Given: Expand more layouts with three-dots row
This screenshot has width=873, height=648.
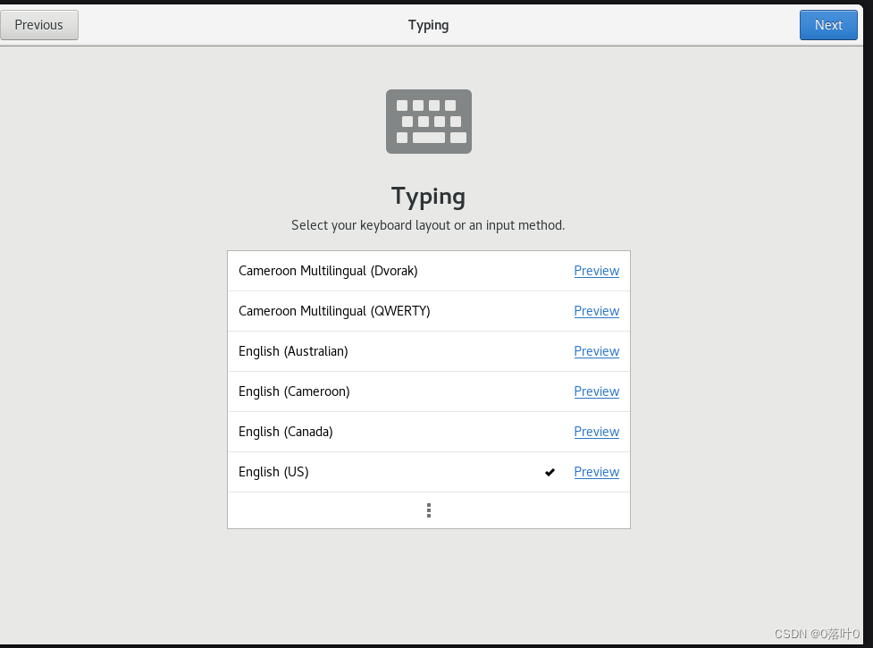Looking at the screenshot, I should coord(429,510).
